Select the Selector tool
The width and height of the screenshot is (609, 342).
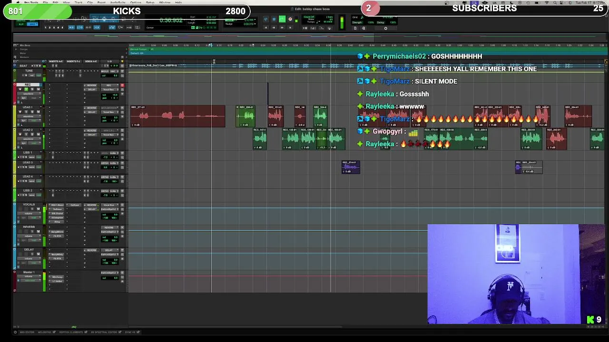[104, 19]
